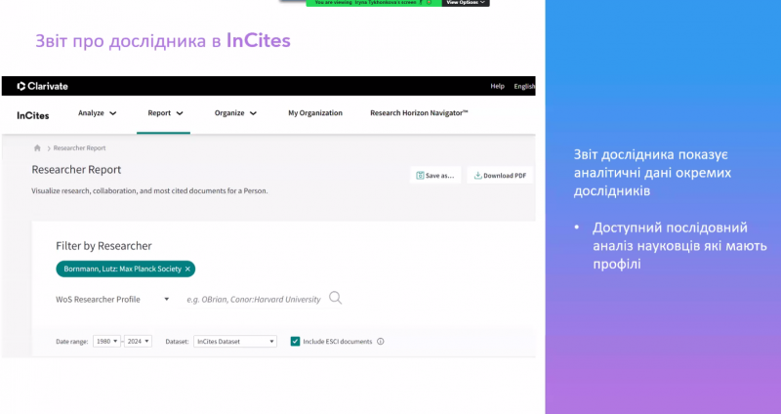Remove the Bornmann, Lutz filter chip
781x414 pixels.
(x=187, y=269)
